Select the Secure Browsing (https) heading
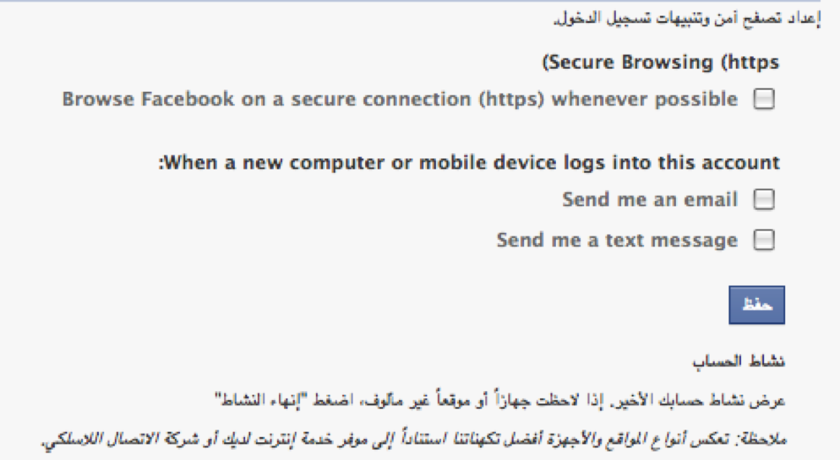 [x=661, y=63]
